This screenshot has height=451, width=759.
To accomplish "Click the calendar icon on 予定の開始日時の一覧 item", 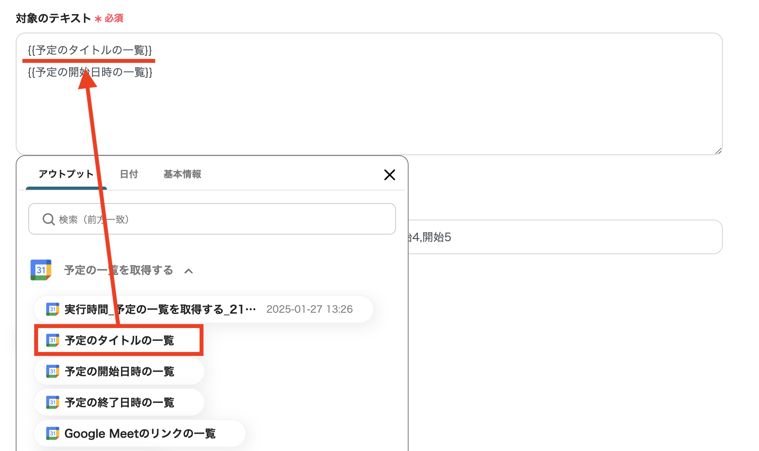I will [52, 371].
